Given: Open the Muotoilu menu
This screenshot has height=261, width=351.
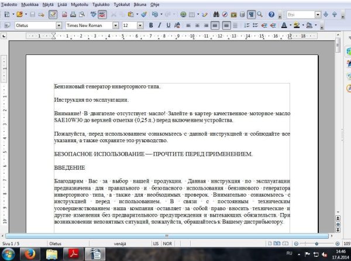Looking at the screenshot, I should 80,5.
